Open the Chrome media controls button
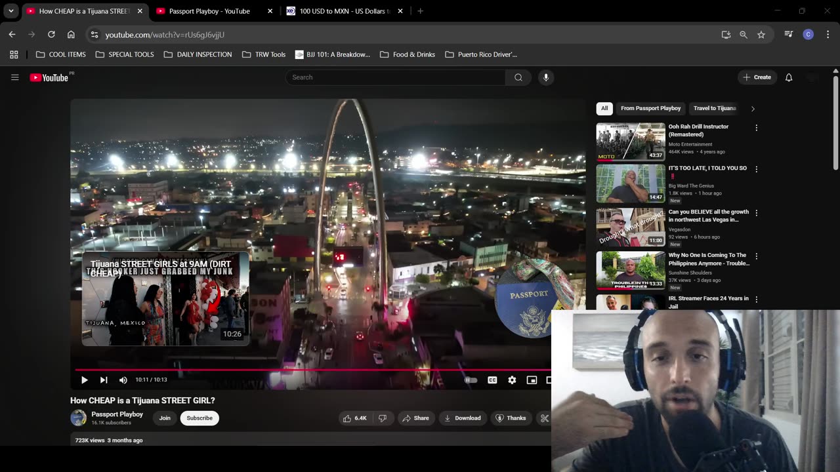The width and height of the screenshot is (840, 472). tap(789, 35)
